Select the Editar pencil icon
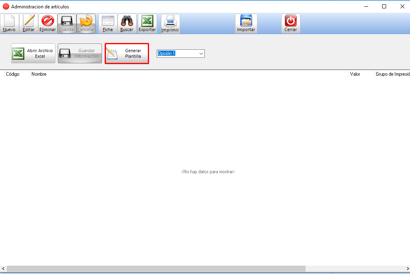This screenshot has width=410, height=274. pyautogui.click(x=29, y=21)
